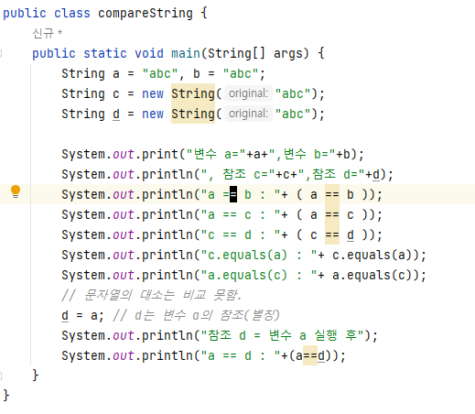Click the 'String[] args' parameter
This screenshot has height=414, width=475.
[x=258, y=53]
